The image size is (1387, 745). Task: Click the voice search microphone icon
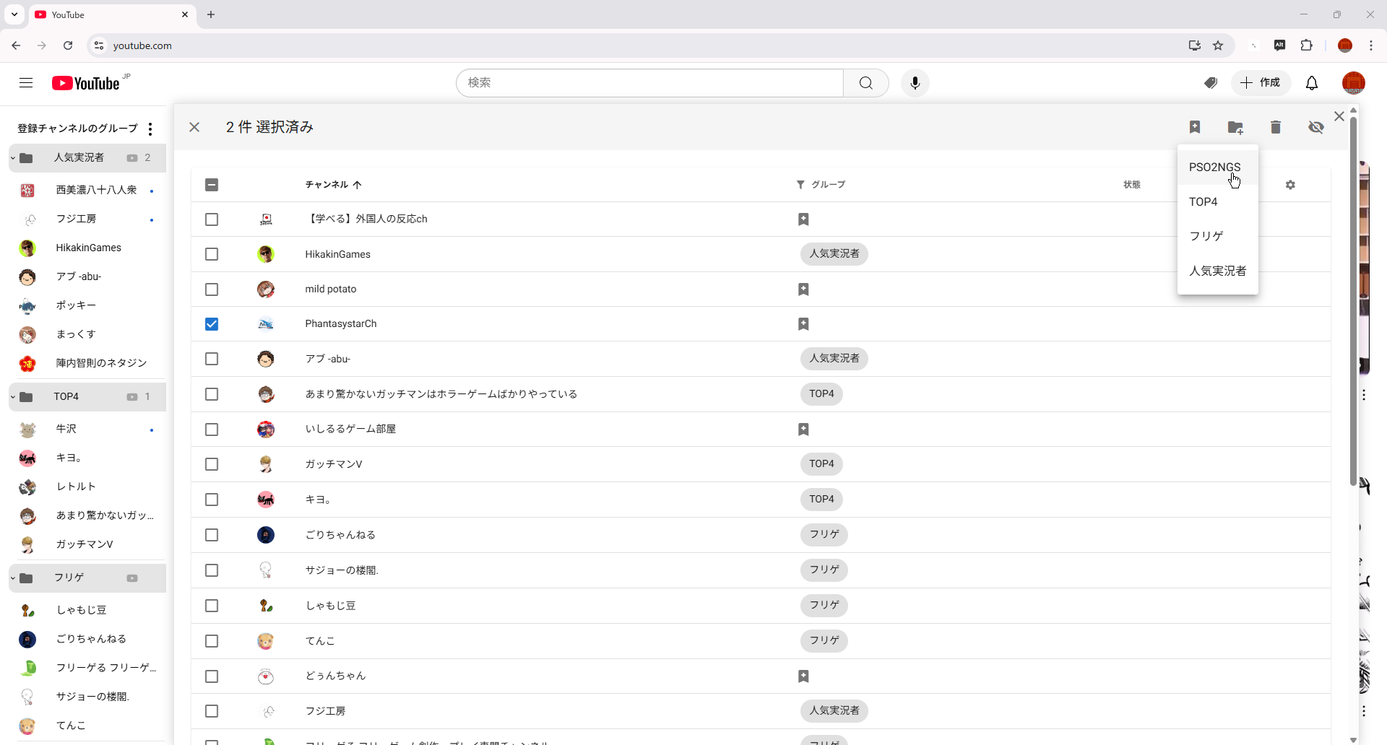point(915,83)
